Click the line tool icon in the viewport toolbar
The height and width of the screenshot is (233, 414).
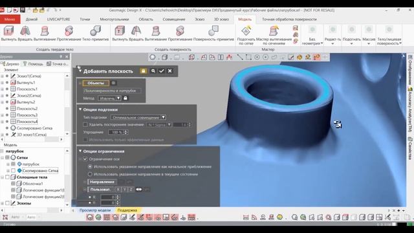coord(240,57)
